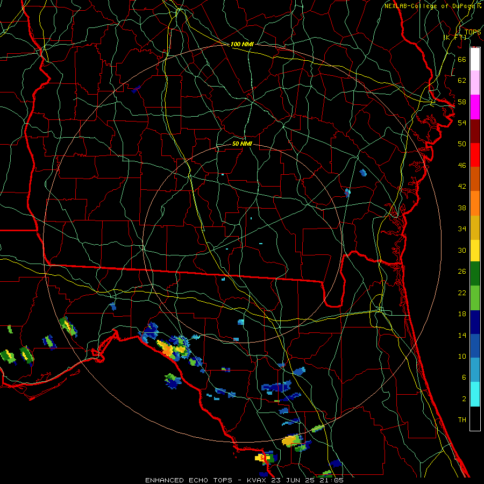The width and height of the screenshot is (484, 484).
Task: Select the navy blue legend swatch
Action: coord(475,322)
